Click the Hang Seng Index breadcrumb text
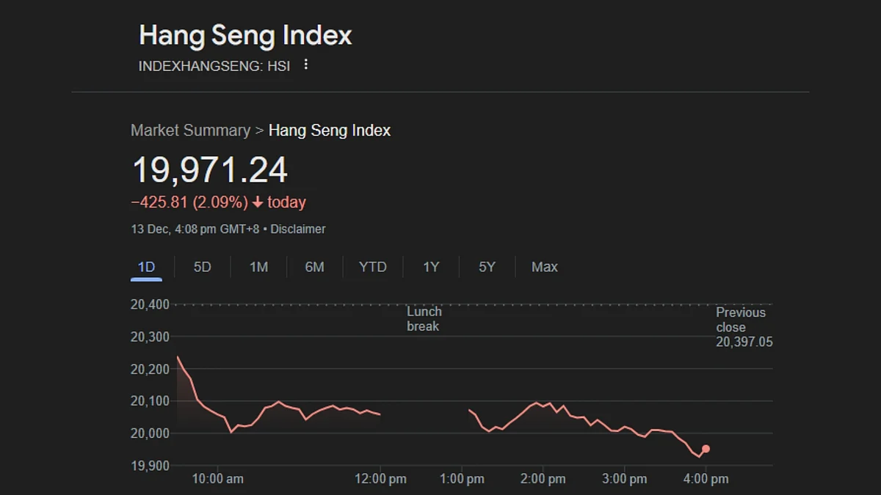This screenshot has height=495, width=881. click(x=330, y=131)
